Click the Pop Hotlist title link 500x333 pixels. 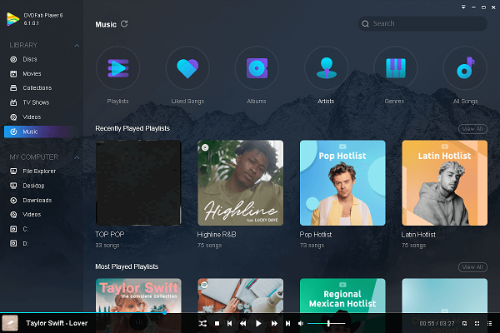pos(316,235)
